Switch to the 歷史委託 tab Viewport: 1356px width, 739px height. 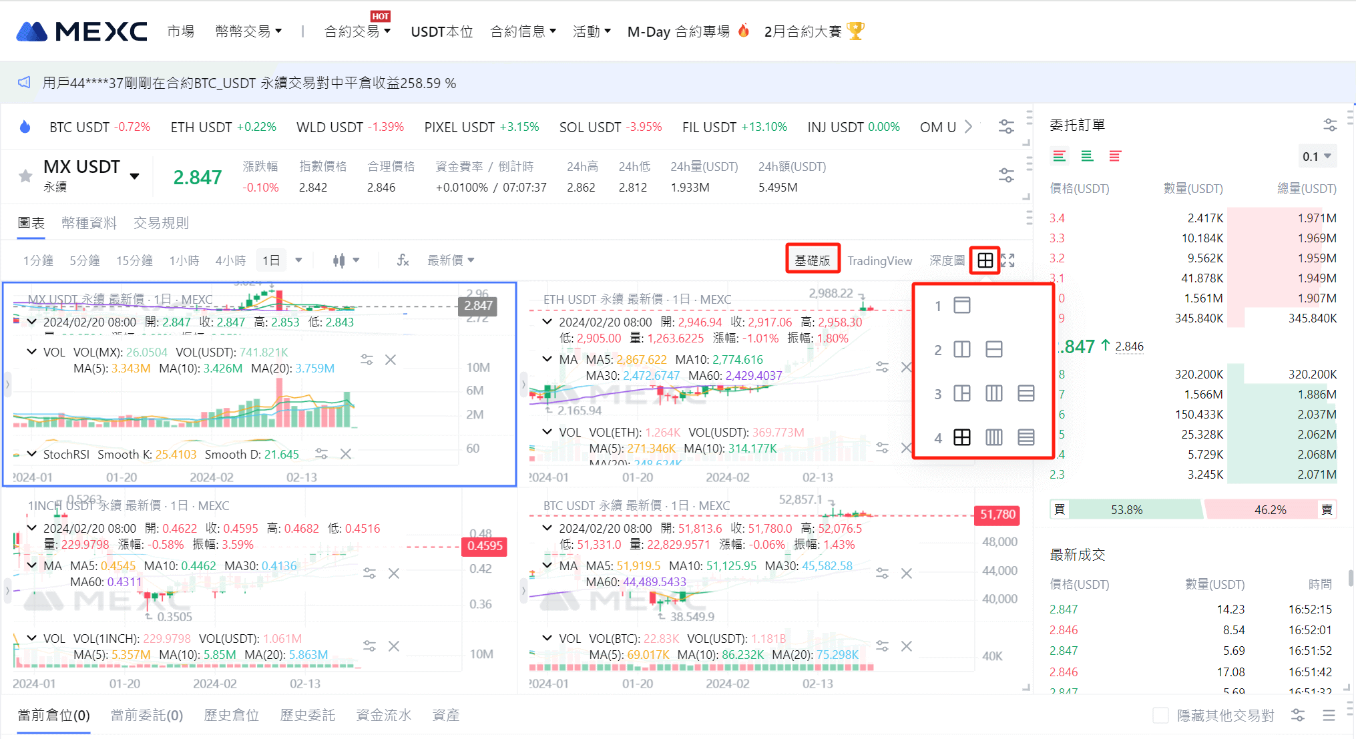click(307, 716)
